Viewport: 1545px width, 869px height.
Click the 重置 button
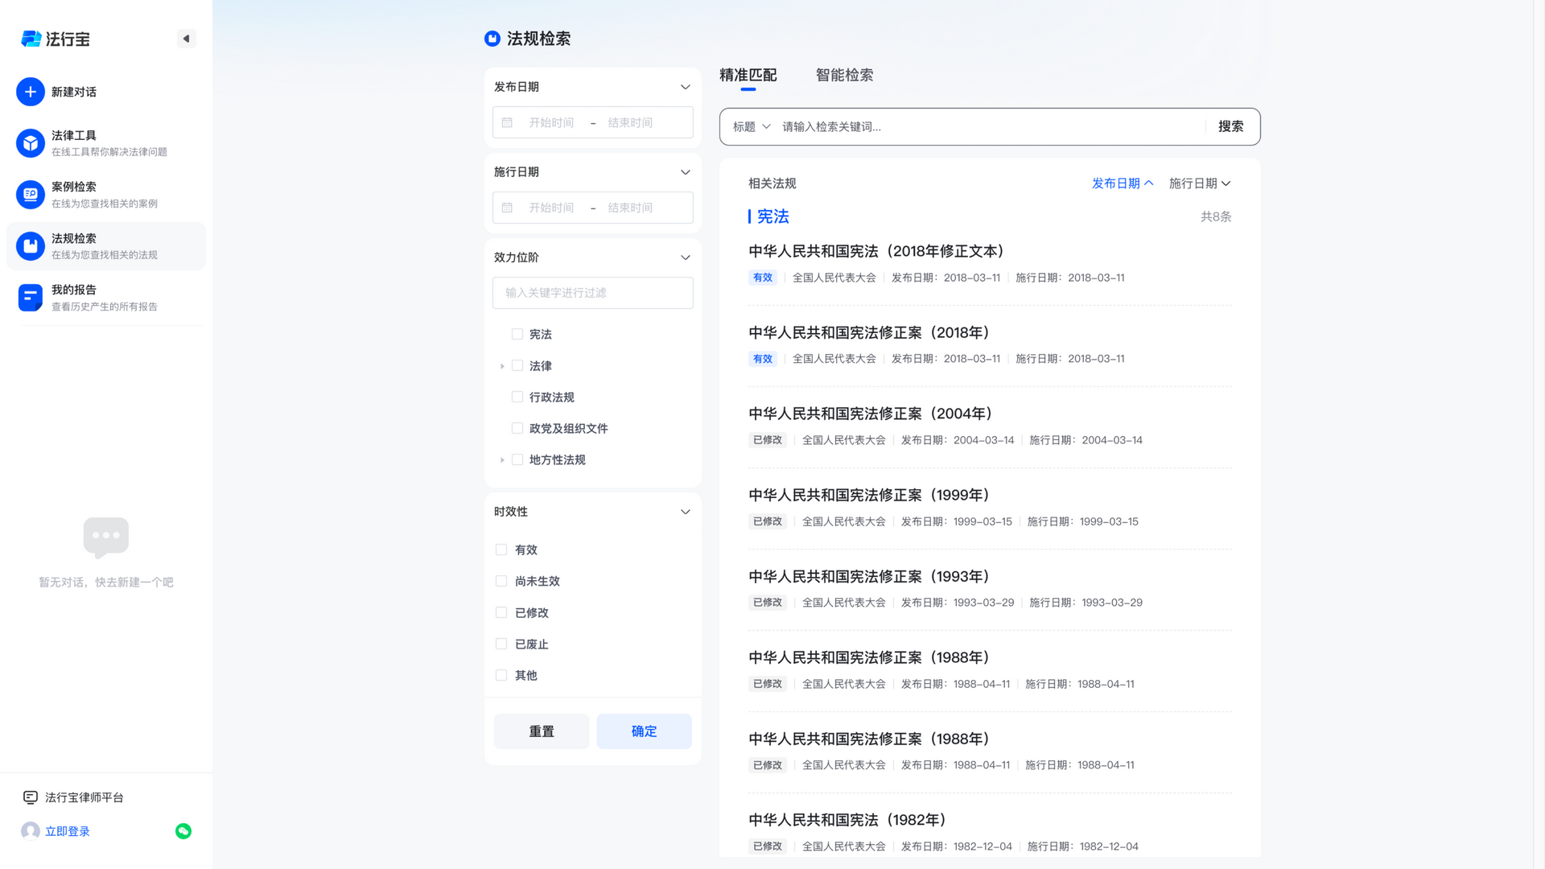click(x=542, y=731)
